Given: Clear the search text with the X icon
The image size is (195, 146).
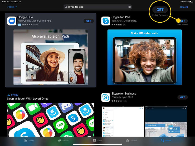Looking at the screenshot, I should (x=129, y=7).
